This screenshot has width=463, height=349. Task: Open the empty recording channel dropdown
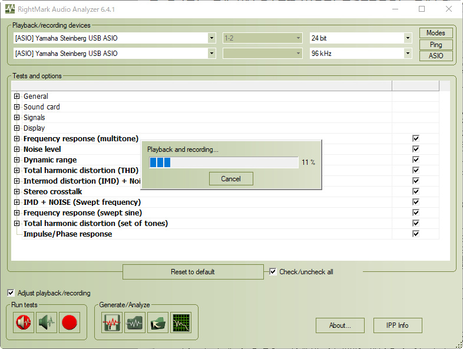pyautogui.click(x=263, y=54)
